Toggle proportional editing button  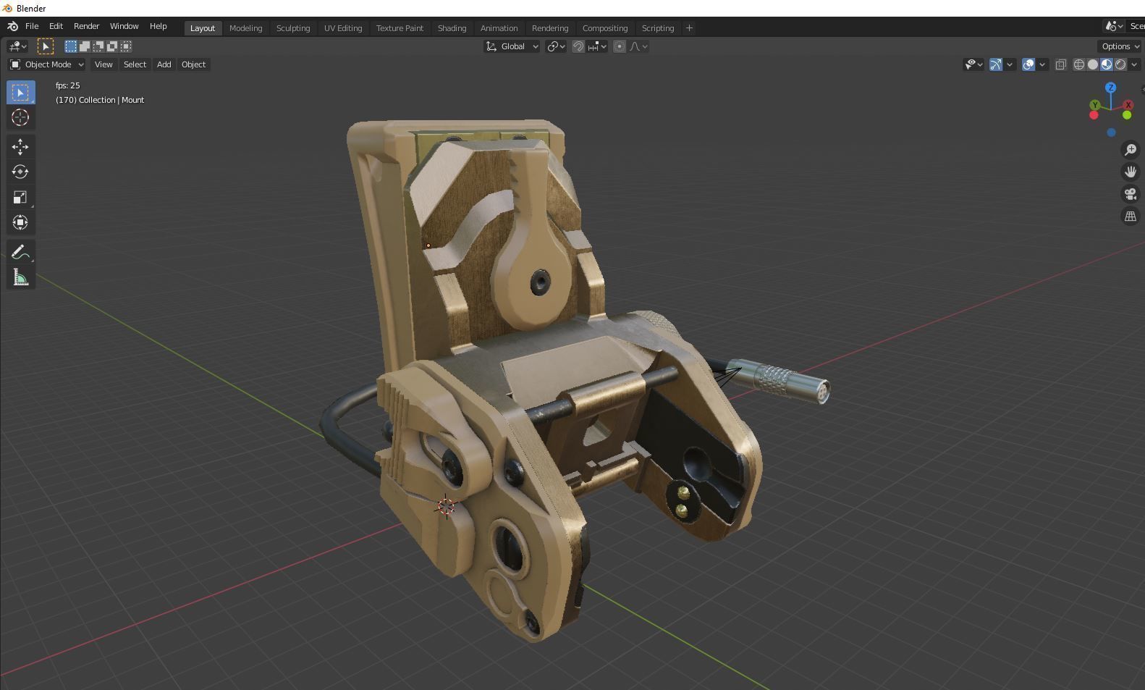[619, 46]
